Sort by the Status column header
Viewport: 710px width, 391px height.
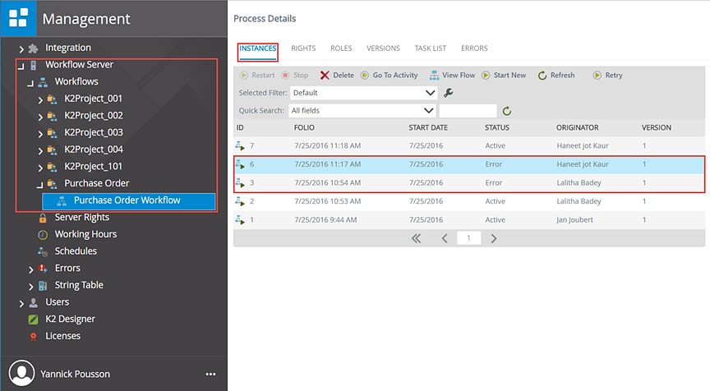click(496, 127)
